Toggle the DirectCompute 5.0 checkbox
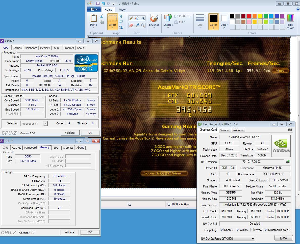The width and height of the screenshot is (300, 244). pos(266,230)
